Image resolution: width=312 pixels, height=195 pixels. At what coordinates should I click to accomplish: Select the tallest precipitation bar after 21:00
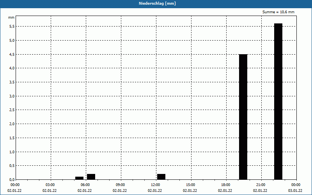click(x=278, y=101)
